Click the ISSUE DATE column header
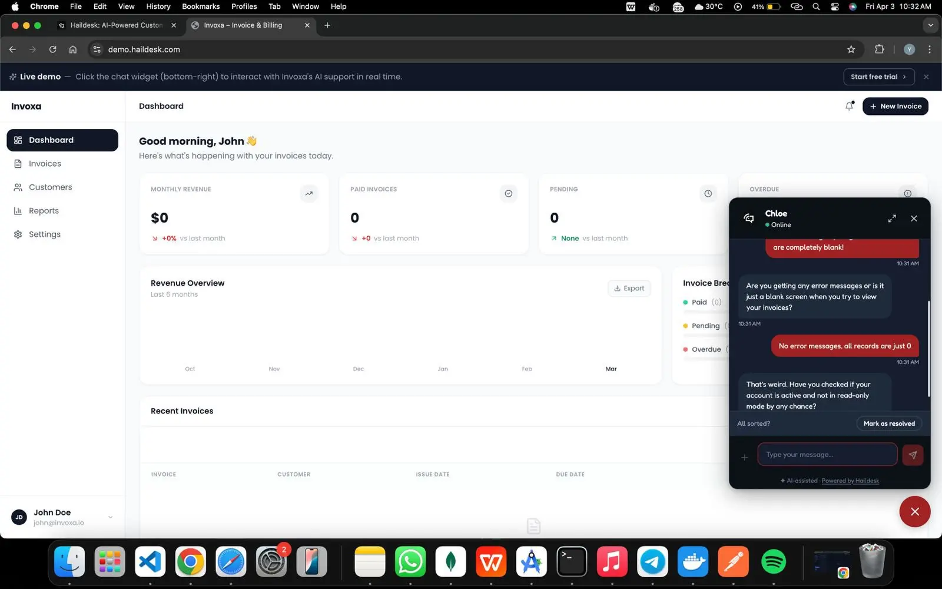Screen dimensions: 942x589 433,474
